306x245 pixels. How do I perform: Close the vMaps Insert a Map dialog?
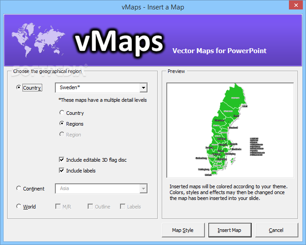pos(296,5)
